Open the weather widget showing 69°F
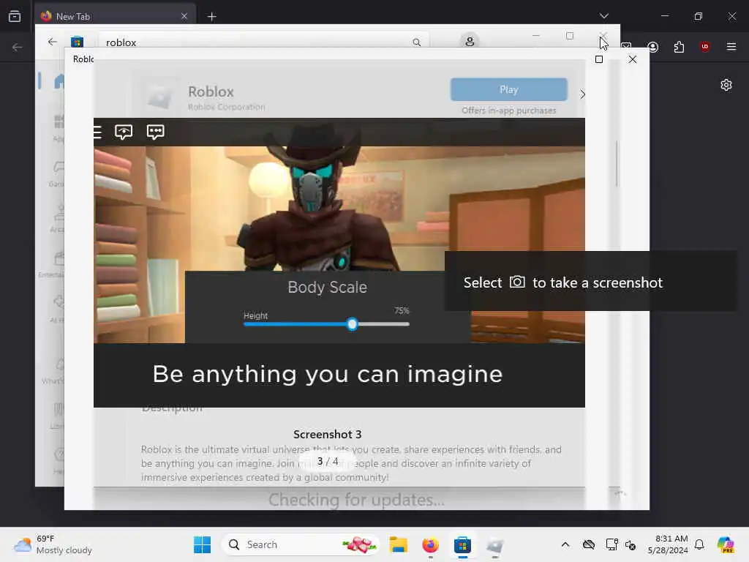749x562 pixels. (53, 544)
